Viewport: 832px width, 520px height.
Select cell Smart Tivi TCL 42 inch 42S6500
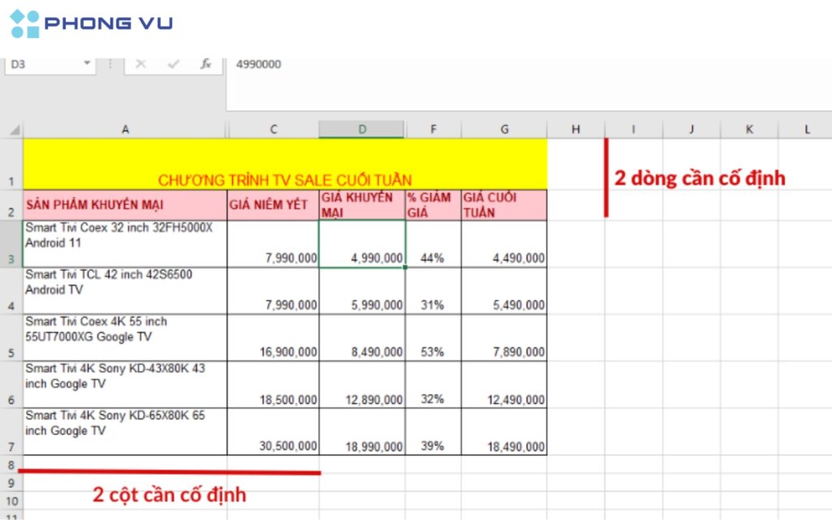click(125, 291)
